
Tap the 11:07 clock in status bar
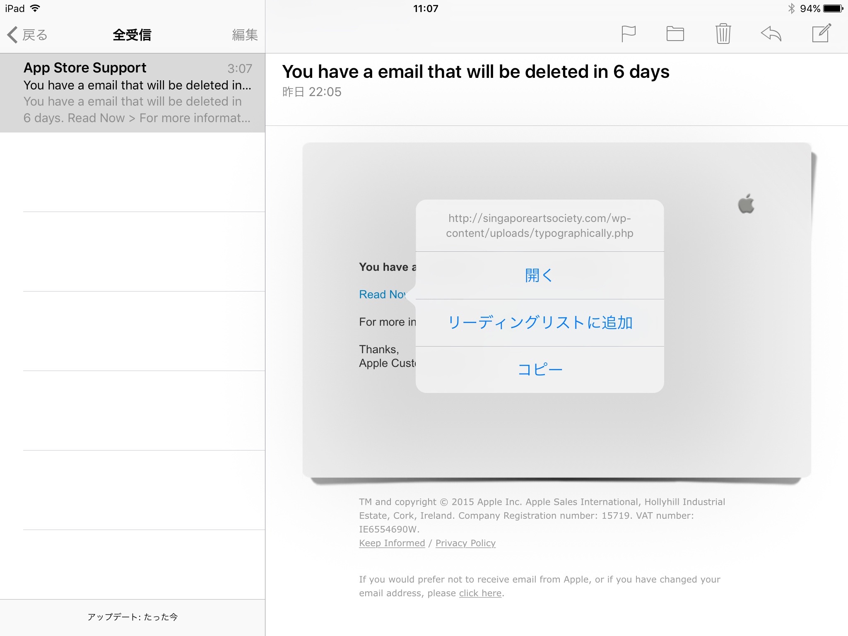tap(426, 8)
